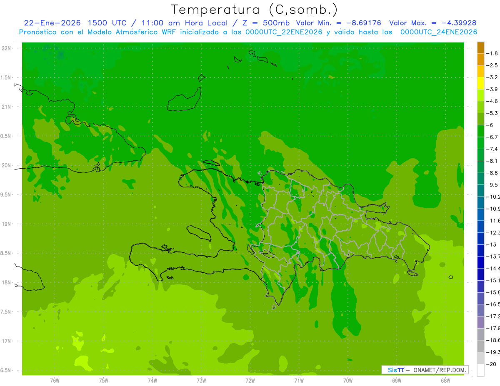The height and width of the screenshot is (386, 500).
Task: Click the 'Z = 500mb' level text
Action: [265, 23]
